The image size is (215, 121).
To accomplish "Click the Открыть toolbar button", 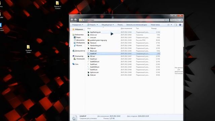I will 91,25.
